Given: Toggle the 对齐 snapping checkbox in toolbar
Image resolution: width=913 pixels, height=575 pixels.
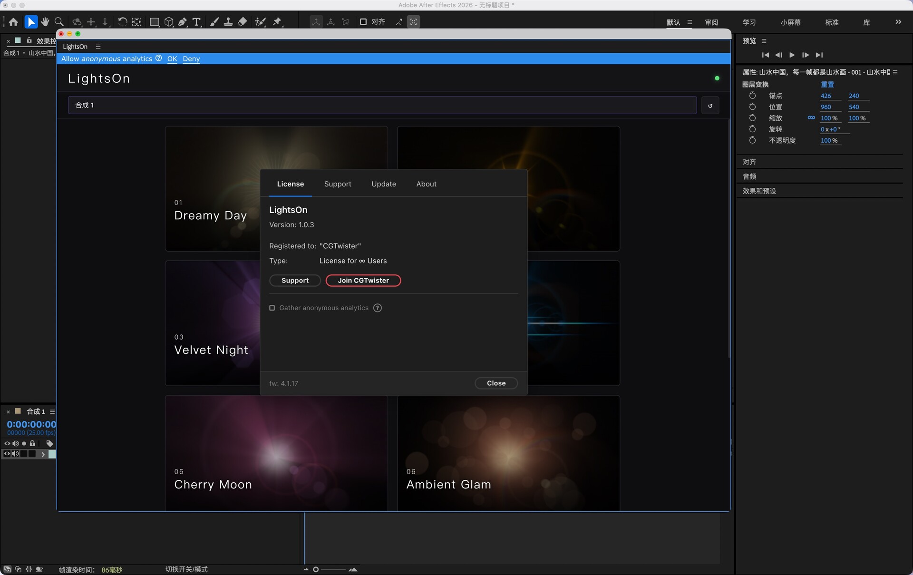Looking at the screenshot, I should (x=363, y=22).
